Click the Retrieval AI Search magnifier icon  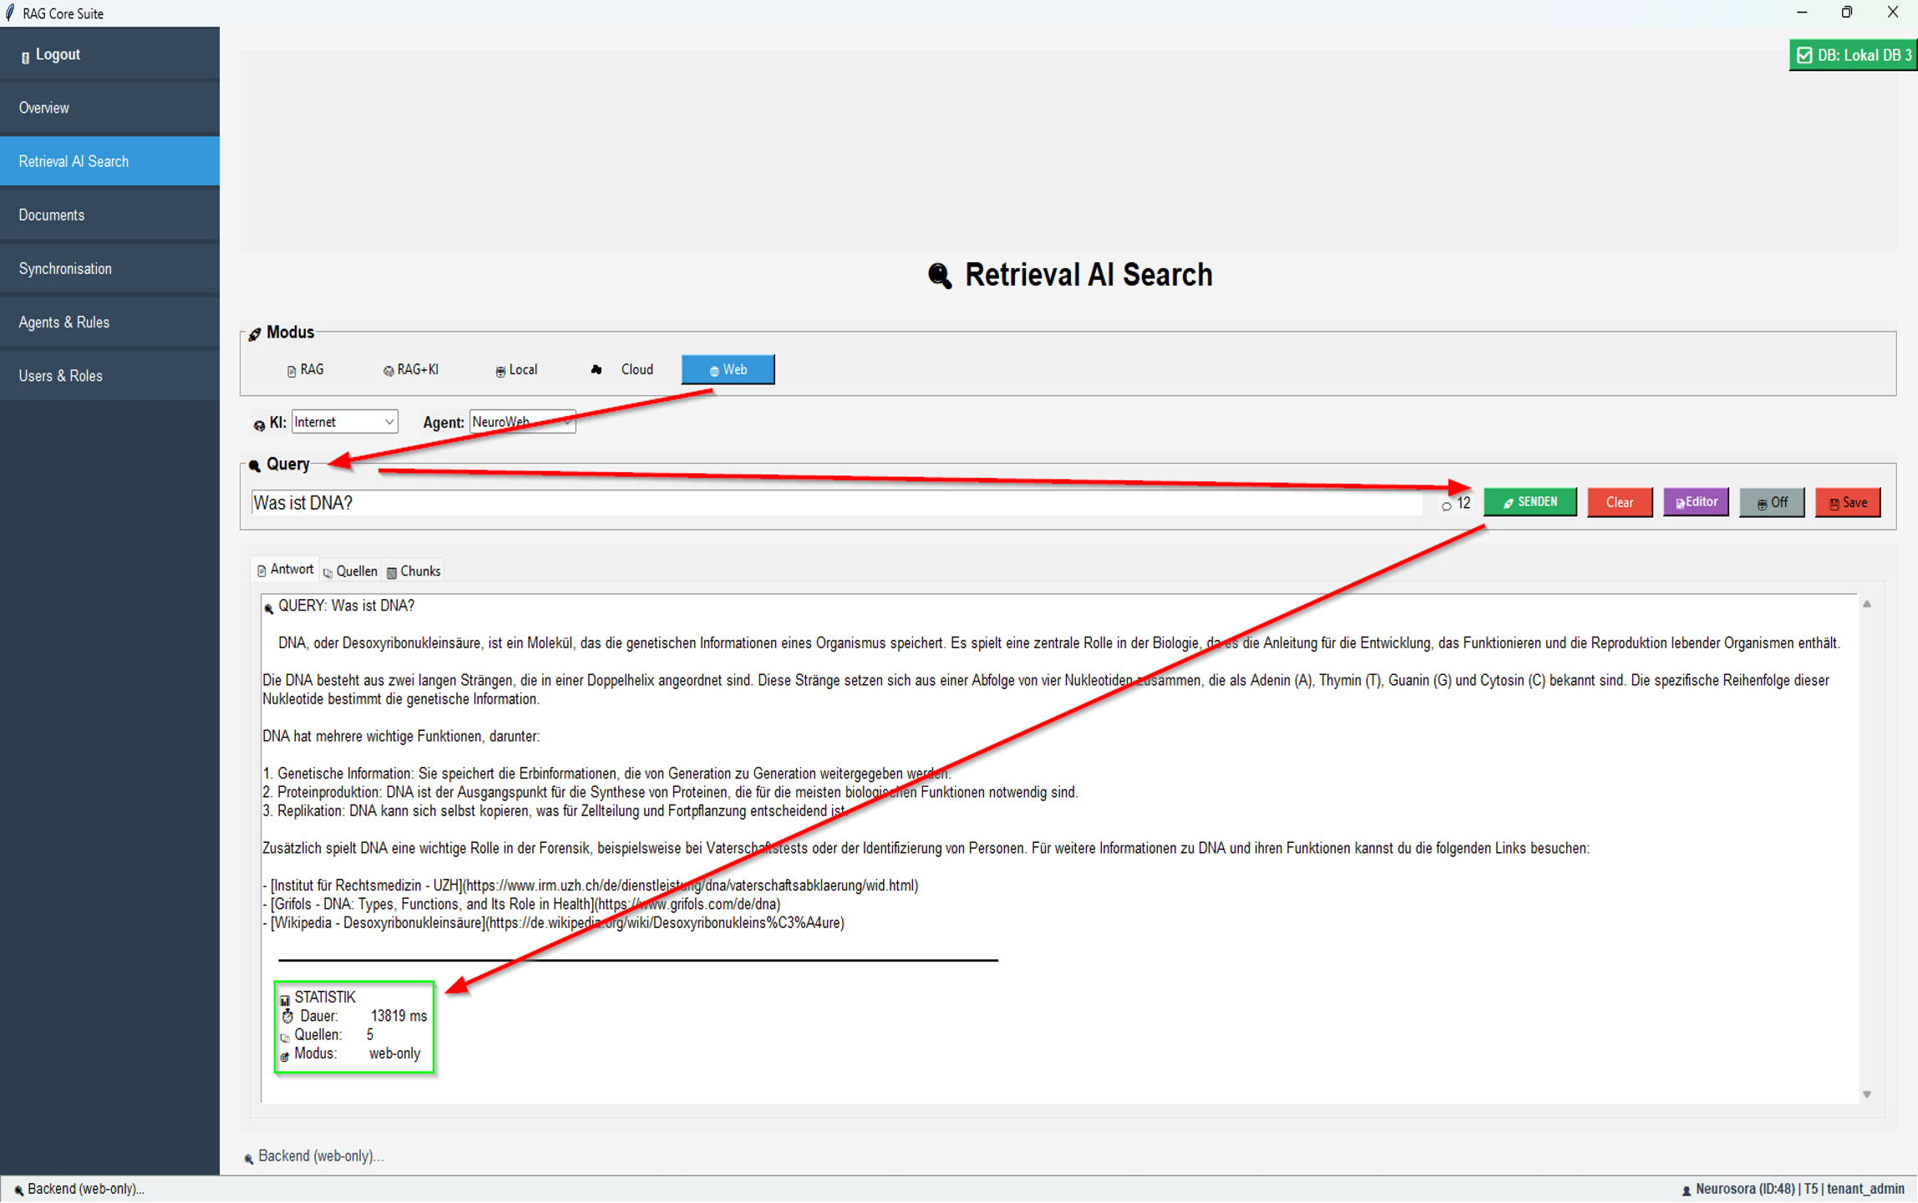click(940, 276)
